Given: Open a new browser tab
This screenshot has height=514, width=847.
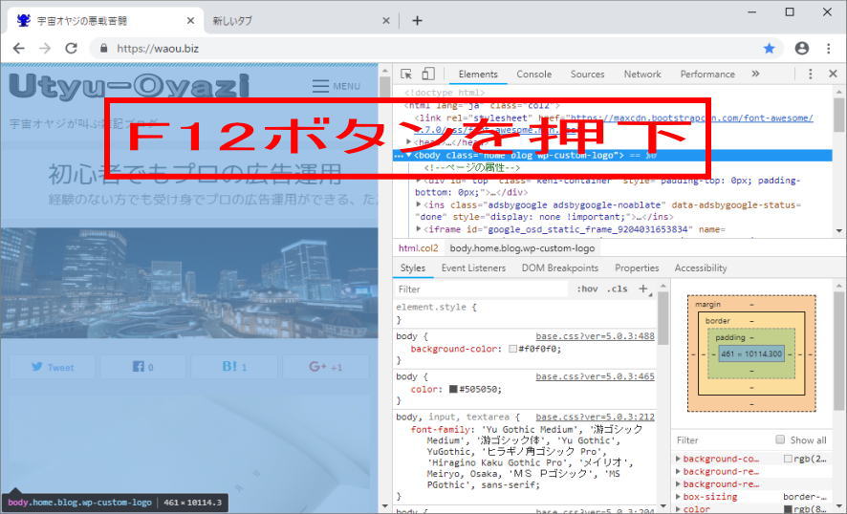Looking at the screenshot, I should coord(417,20).
